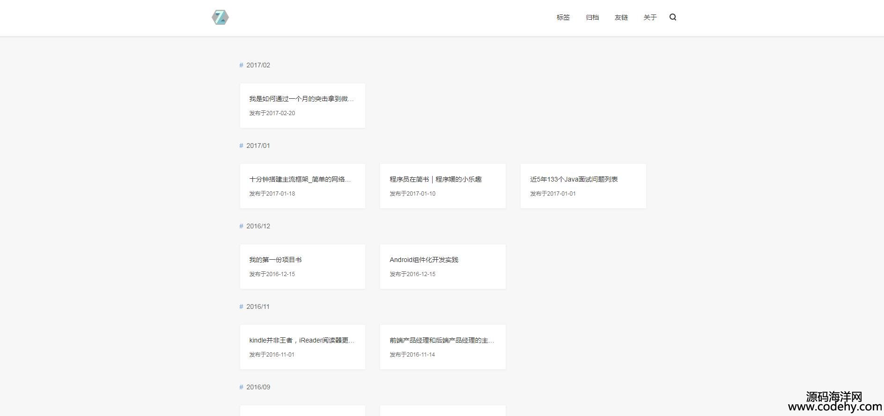Click date text 发布于2017-01-10
This screenshot has height=416, width=884.
click(413, 194)
